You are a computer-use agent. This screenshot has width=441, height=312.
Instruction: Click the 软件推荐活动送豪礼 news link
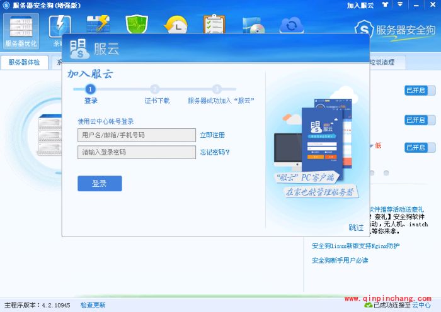click(x=396, y=209)
